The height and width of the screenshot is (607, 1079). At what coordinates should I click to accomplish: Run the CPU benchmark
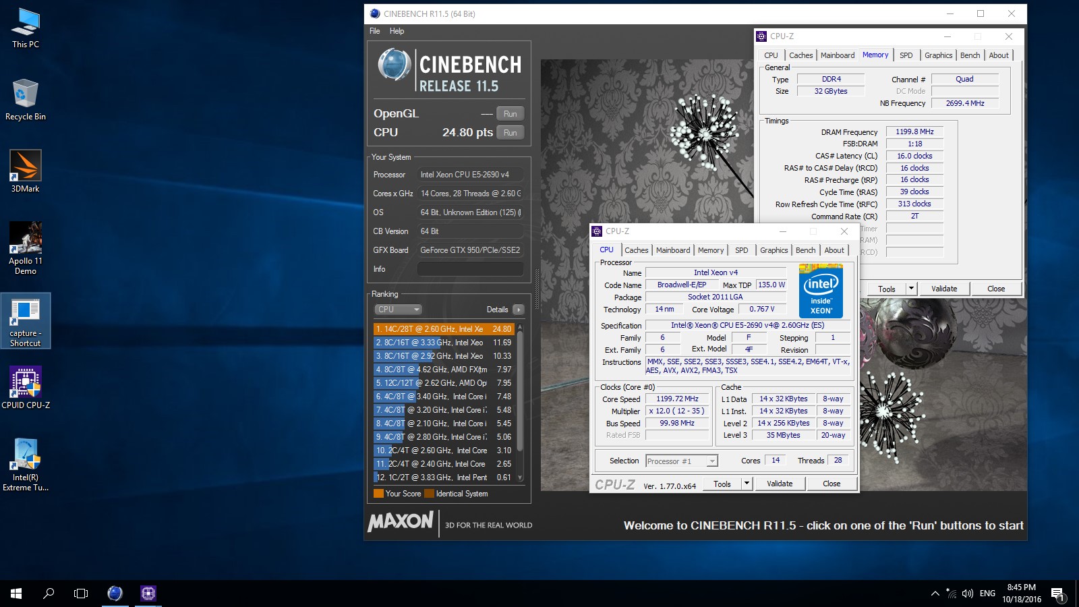[511, 133]
